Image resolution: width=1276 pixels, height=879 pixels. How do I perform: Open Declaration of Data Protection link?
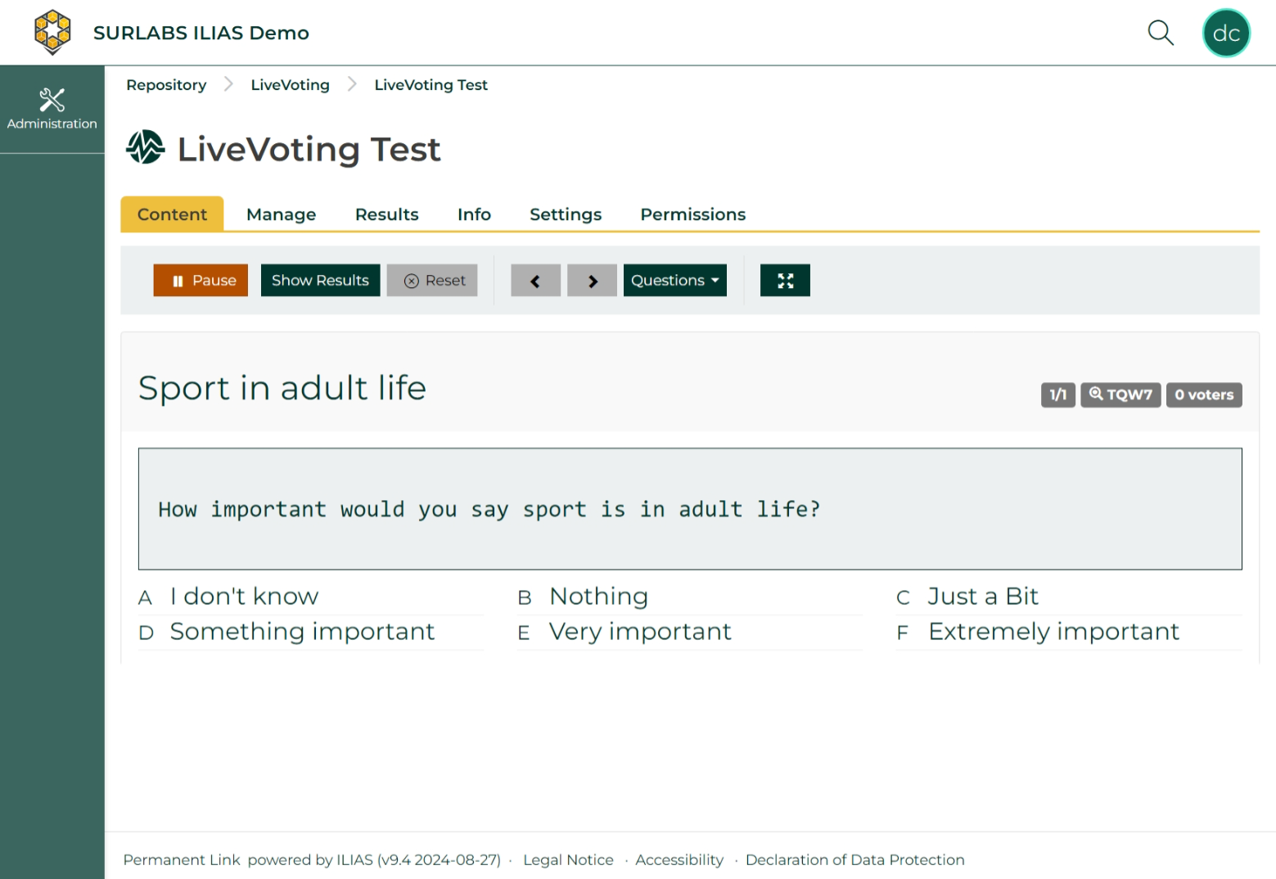click(854, 860)
